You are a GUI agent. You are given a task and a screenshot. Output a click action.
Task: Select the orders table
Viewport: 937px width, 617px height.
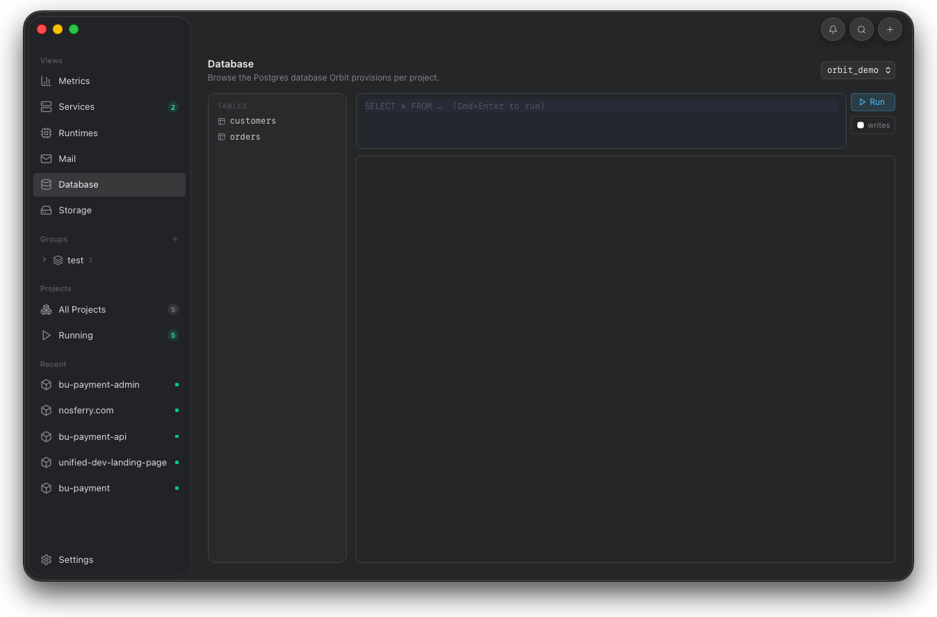click(x=277, y=137)
